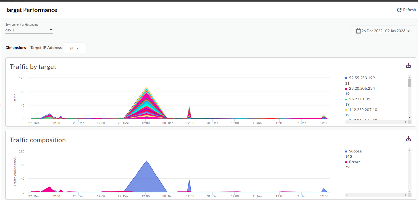Screen dimensions: 418x200
Task: Click the composition legend scroll-up arrow
Action: click(410, 151)
